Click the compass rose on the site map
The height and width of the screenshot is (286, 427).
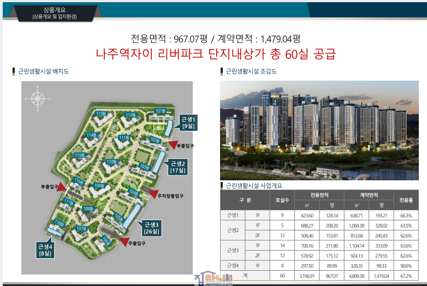point(38,99)
